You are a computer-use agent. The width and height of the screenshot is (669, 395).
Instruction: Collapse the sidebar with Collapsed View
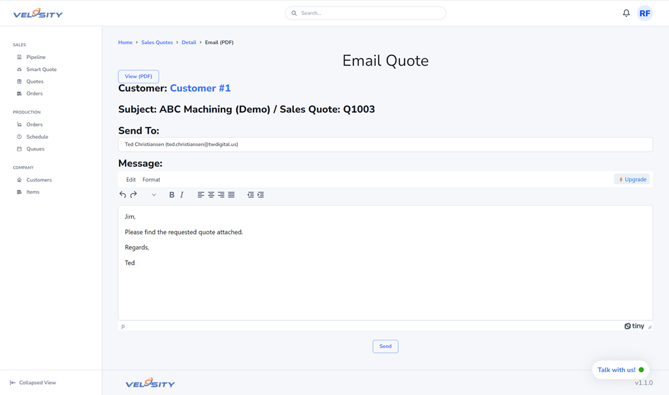[33, 383]
